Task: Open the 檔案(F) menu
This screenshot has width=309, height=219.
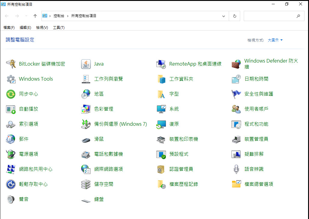Action: coord(9,27)
